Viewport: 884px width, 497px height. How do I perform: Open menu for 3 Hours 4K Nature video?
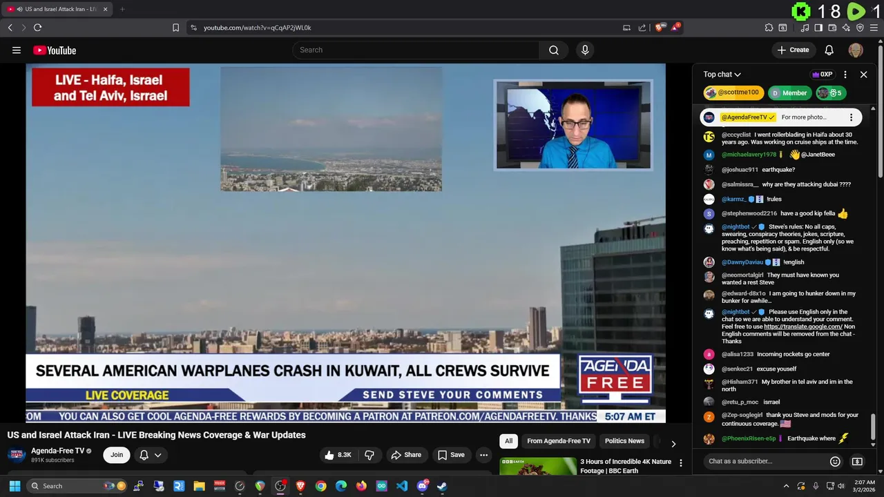click(680, 463)
